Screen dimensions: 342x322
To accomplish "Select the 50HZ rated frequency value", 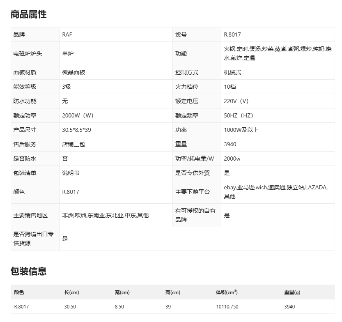I will 237,115.
